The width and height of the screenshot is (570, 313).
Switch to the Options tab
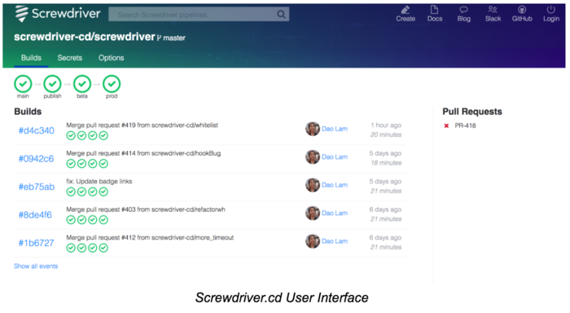pyautogui.click(x=112, y=58)
